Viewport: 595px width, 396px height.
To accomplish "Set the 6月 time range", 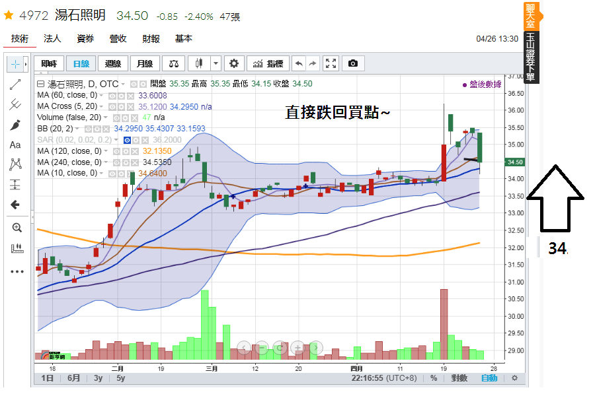I will point(73,378).
